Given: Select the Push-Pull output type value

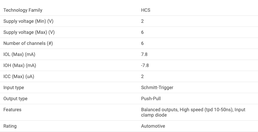Looking at the screenshot, I should (151, 99).
